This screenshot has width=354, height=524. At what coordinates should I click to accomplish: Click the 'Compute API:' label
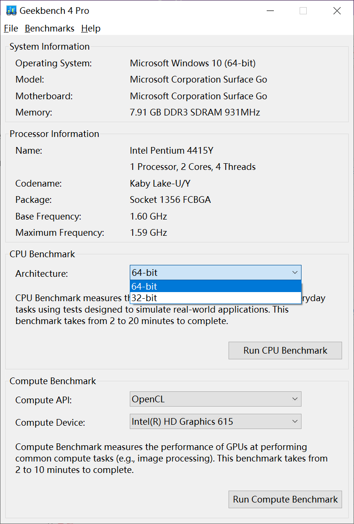point(43,400)
